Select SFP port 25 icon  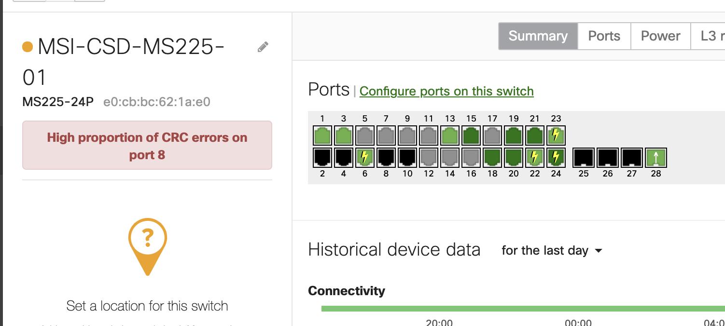click(584, 158)
